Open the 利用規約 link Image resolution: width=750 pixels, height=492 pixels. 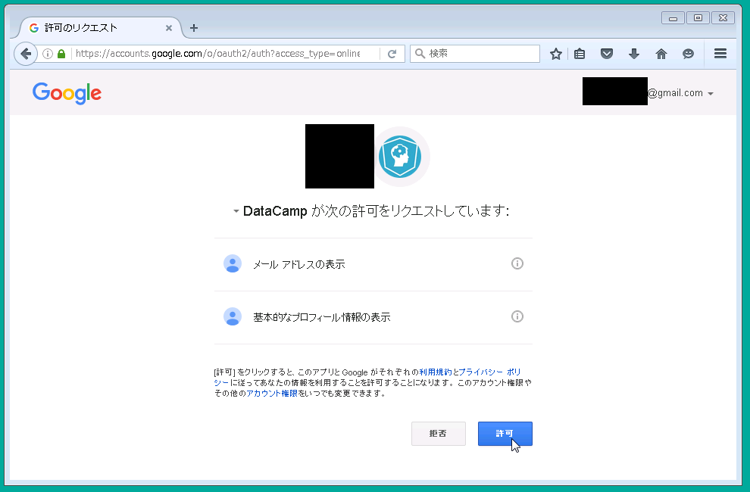436,372
